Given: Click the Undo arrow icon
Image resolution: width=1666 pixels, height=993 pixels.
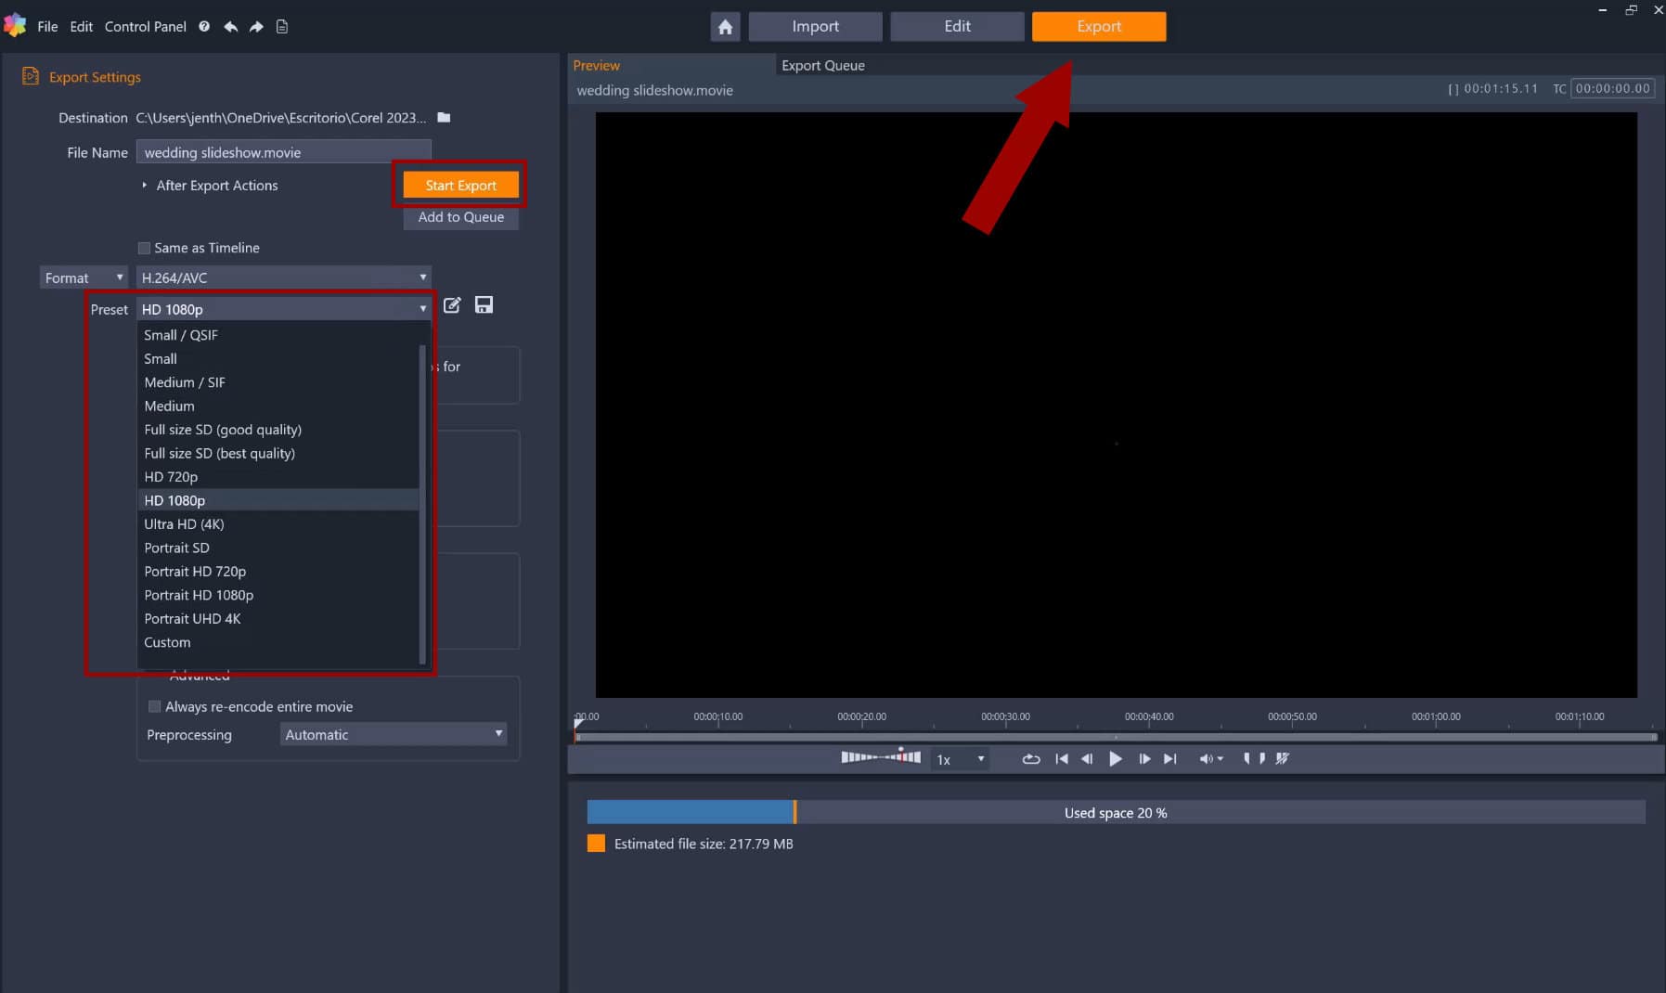Looking at the screenshot, I should (x=230, y=26).
